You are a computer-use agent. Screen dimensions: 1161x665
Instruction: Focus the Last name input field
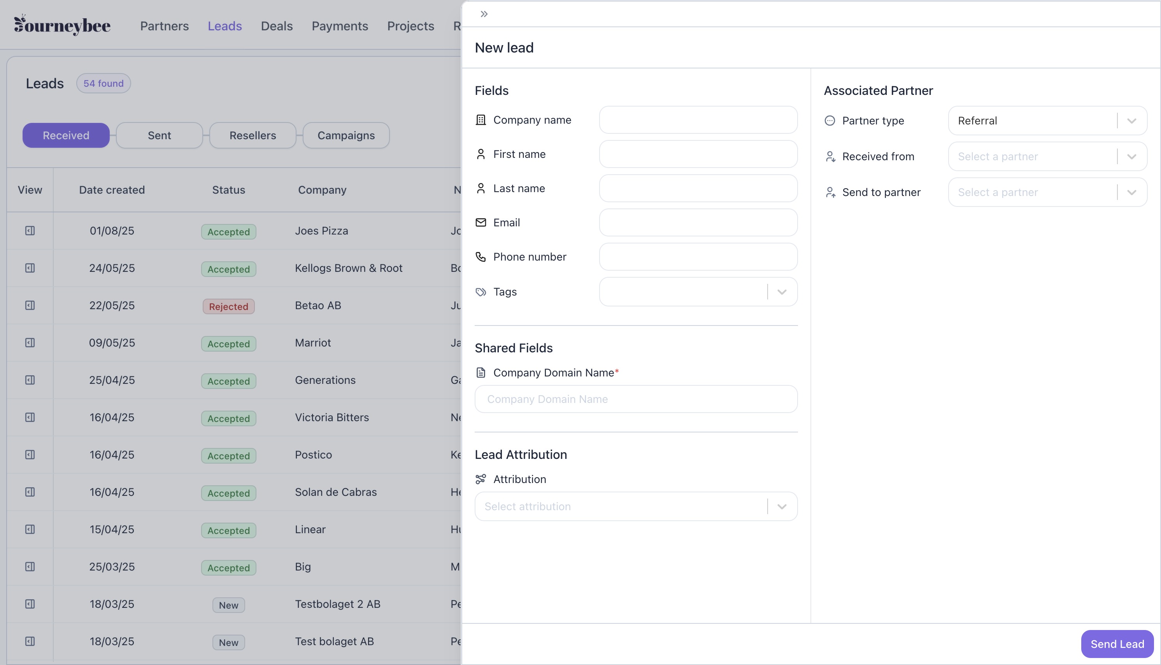click(698, 188)
